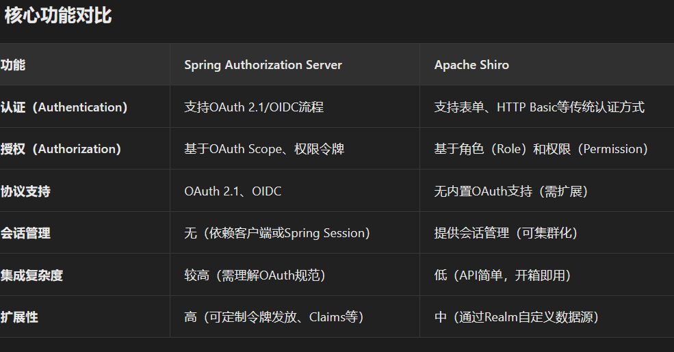Click the 支持OAuth 2.1/OIDC流程 cell
This screenshot has height=352, width=674.
click(254, 107)
